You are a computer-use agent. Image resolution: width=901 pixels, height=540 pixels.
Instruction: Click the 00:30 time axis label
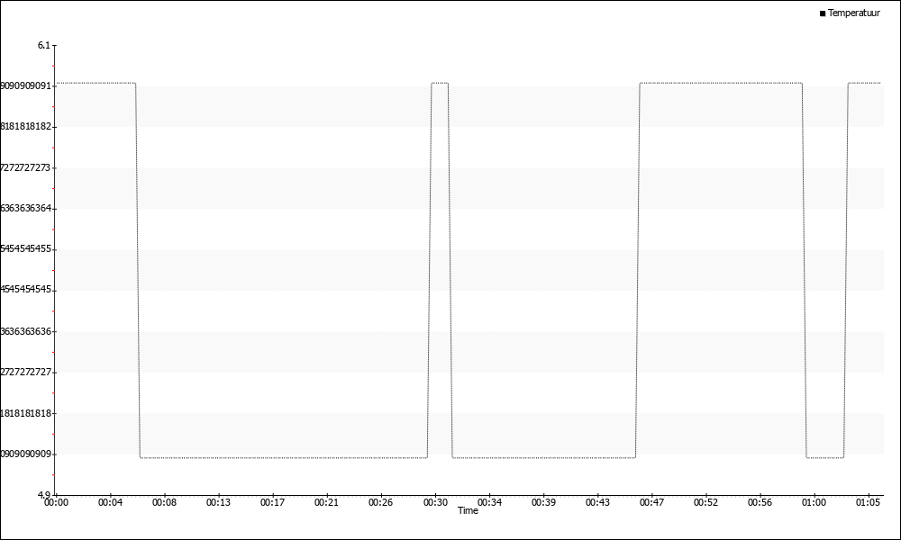click(435, 503)
